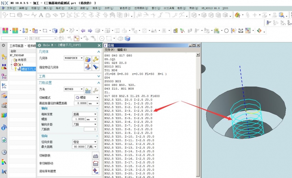Image resolution: width=292 pixels, height=178 pixels.
Task: Click the flashlight display icon for feature geometry
Action: point(96,67)
